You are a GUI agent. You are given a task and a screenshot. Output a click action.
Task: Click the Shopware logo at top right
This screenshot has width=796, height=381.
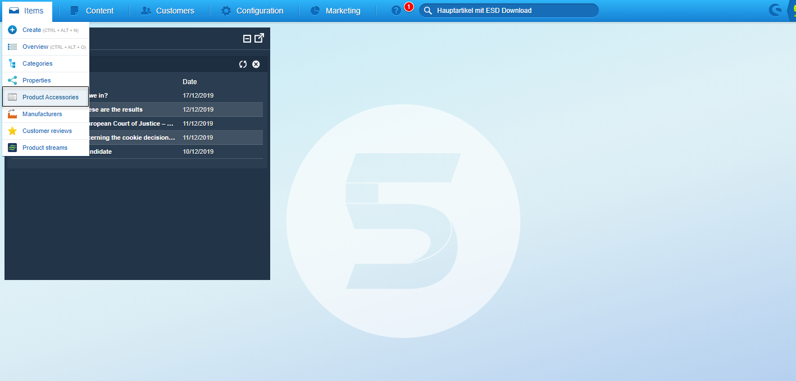775,10
